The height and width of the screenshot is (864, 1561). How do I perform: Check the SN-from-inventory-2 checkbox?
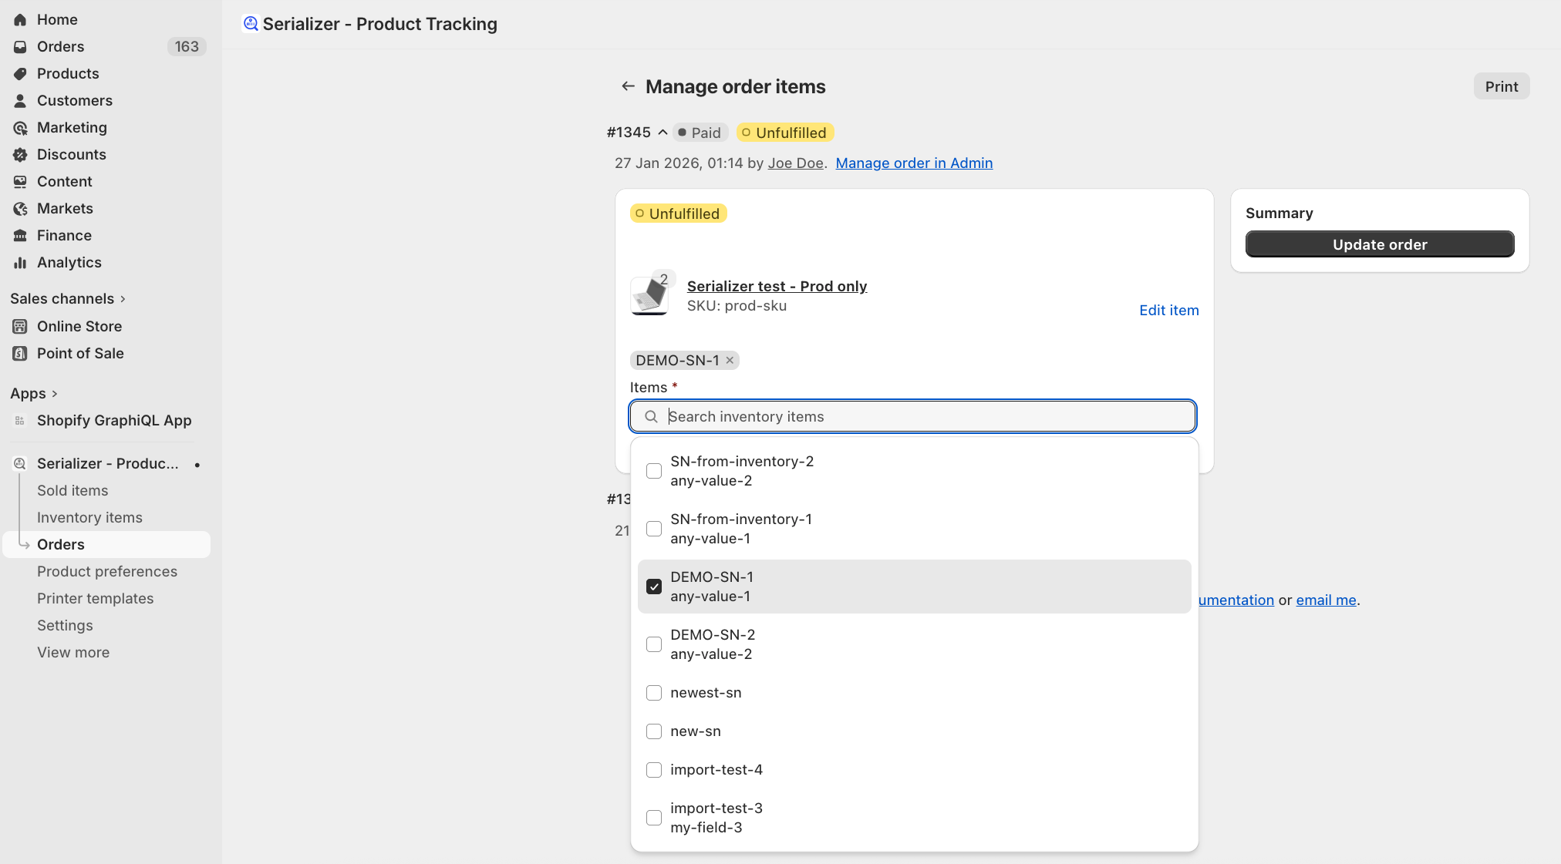coord(654,471)
